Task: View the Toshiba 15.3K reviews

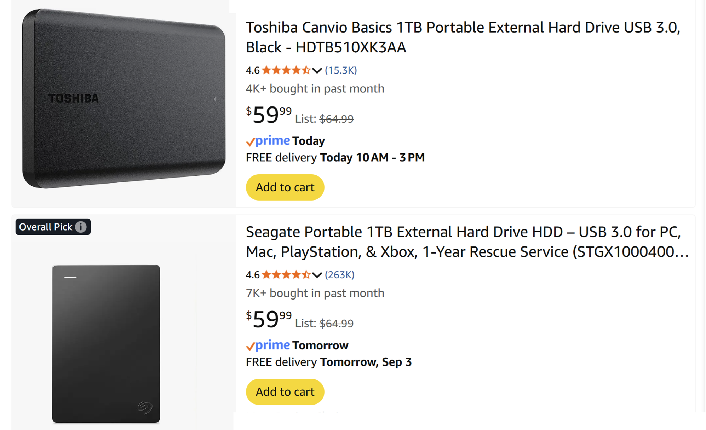Action: pos(341,70)
